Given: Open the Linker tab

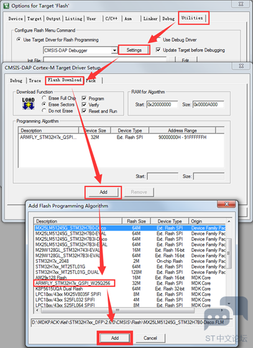Looking at the screenshot, I should [x=150, y=19].
